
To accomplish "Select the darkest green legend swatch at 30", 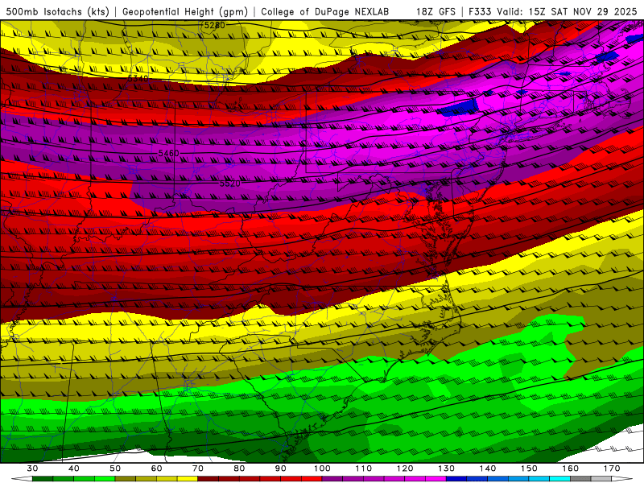I will 43,479.
